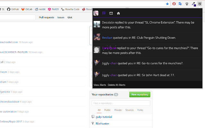Open the genome repository link
Image resolution: width=205 pixels, height=128 pixels.
pos(5,92)
